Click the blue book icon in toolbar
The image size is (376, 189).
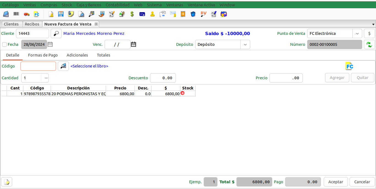(x=6, y=14)
